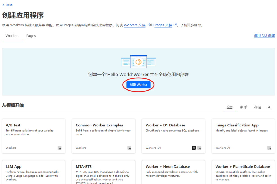The width and height of the screenshot is (277, 184).
Task: Click external-link icon after Workers 文档
Action: click(x=148, y=25)
